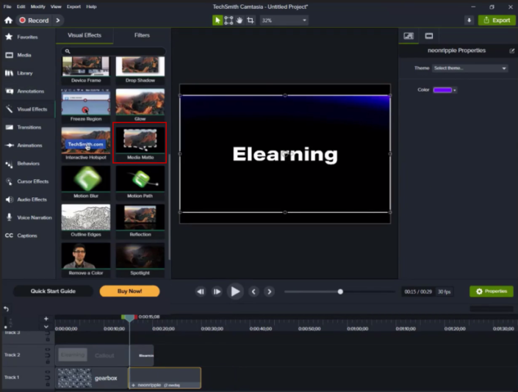
Task: Select the Media Matte effect thumbnail
Action: click(140, 142)
